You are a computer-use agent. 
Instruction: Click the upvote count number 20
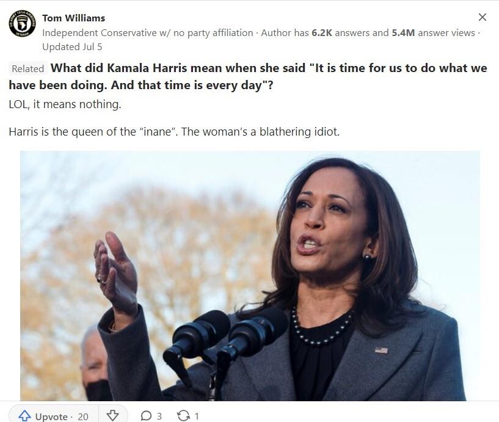pos(83,417)
